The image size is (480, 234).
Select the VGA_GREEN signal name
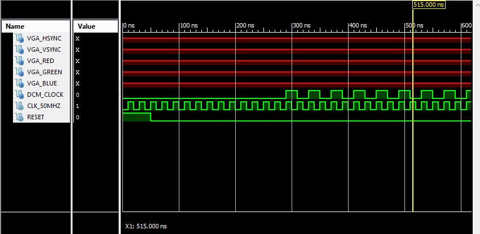tap(45, 73)
